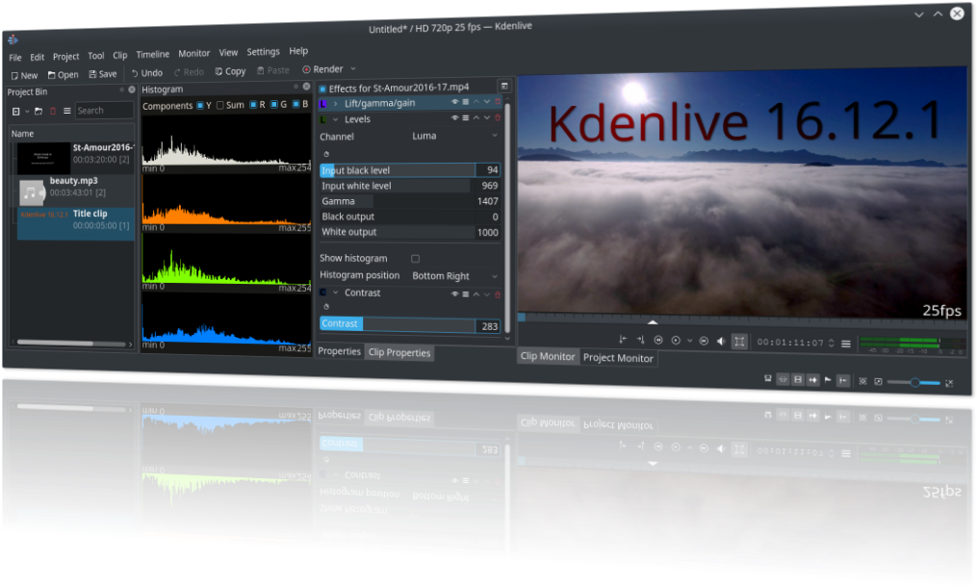This screenshot has height=587, width=977.
Task: Delete the Levels effect with the trash icon
Action: (498, 117)
